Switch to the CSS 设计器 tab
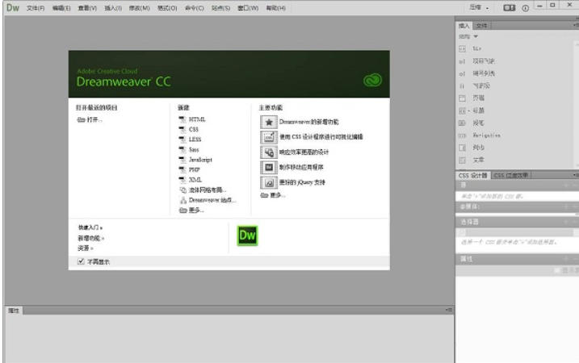Screen dimensions: 579x363 tap(473, 176)
